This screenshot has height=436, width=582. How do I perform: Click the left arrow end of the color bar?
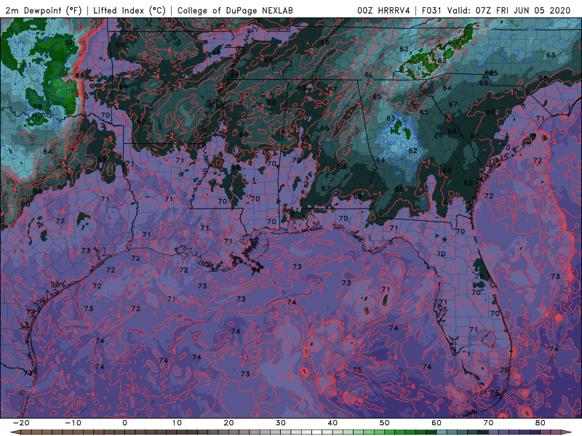[15, 432]
